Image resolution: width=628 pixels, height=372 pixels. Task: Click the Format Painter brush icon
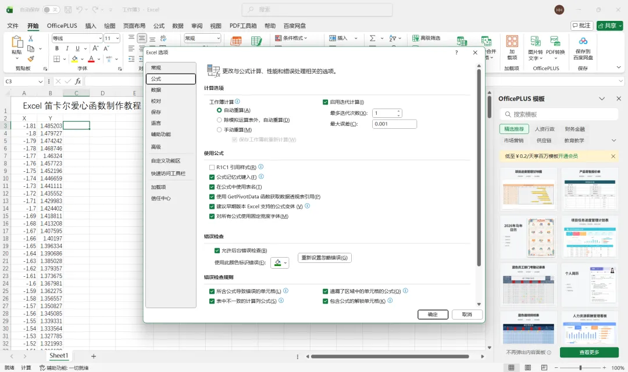(x=31, y=59)
